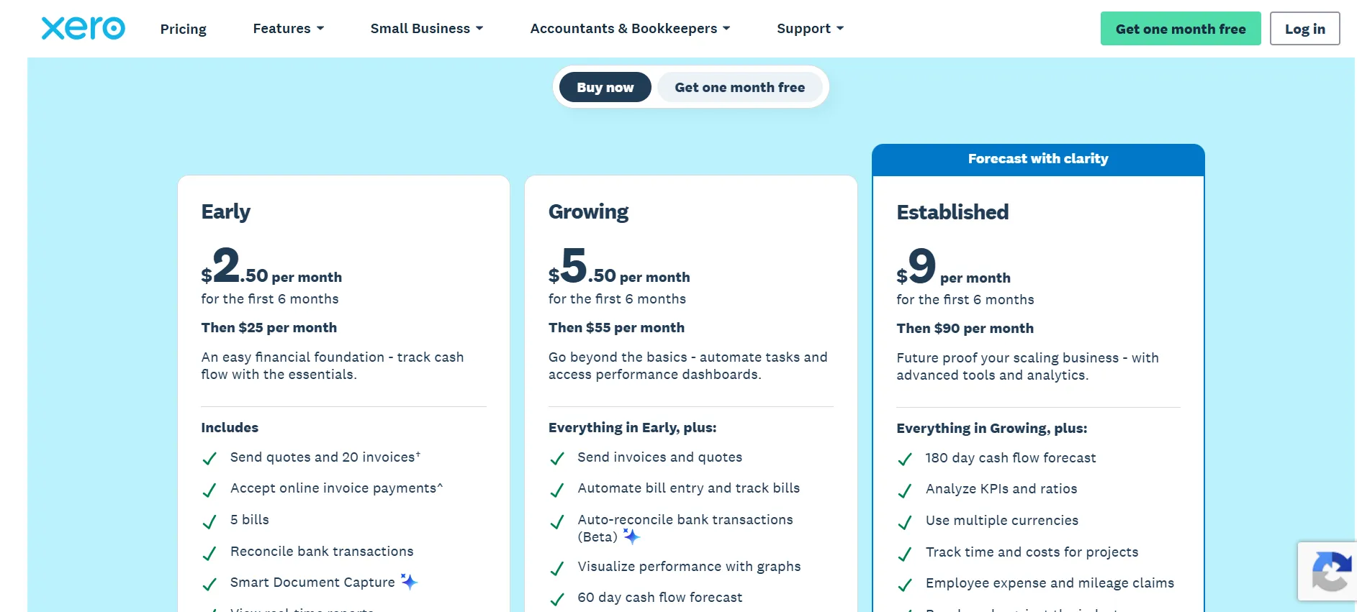Click the sparkle icon beside Auto-reconcile (Beta)
Screen dimensions: 1357x612
[631, 536]
